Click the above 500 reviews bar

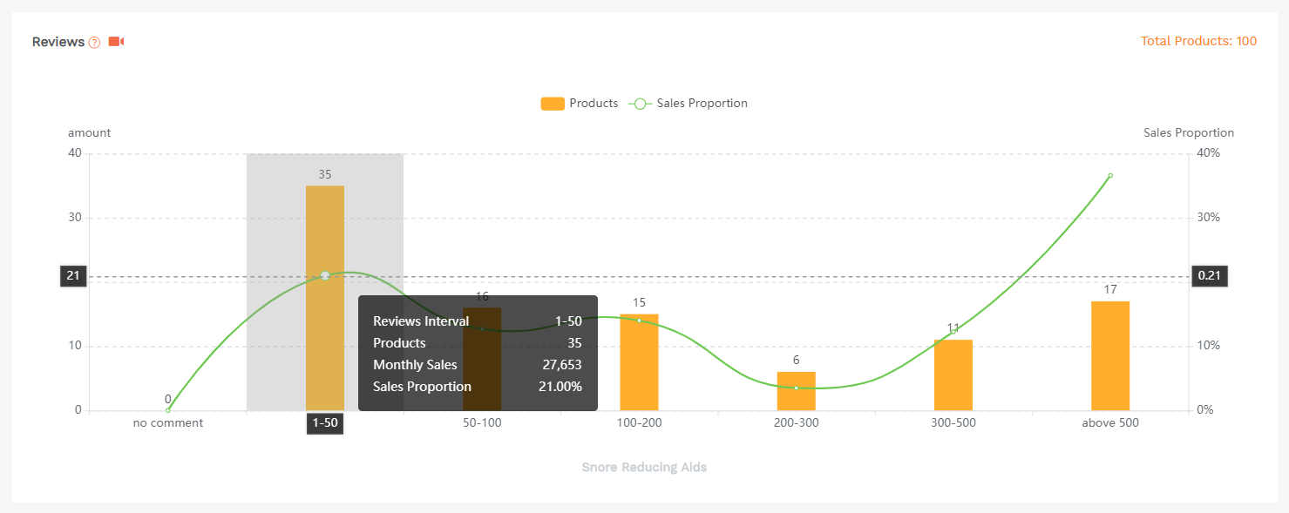1109,355
